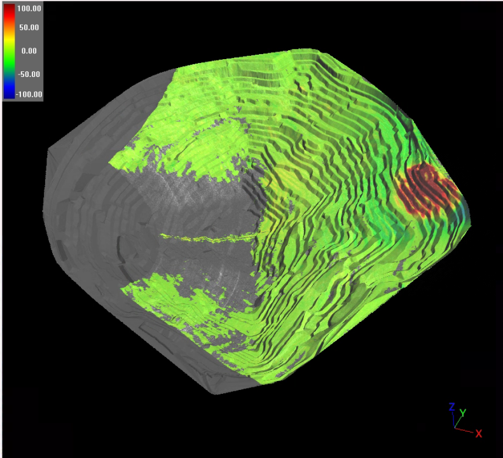Click the -100.00 label in the legend
This screenshot has width=503, height=458.
point(29,94)
